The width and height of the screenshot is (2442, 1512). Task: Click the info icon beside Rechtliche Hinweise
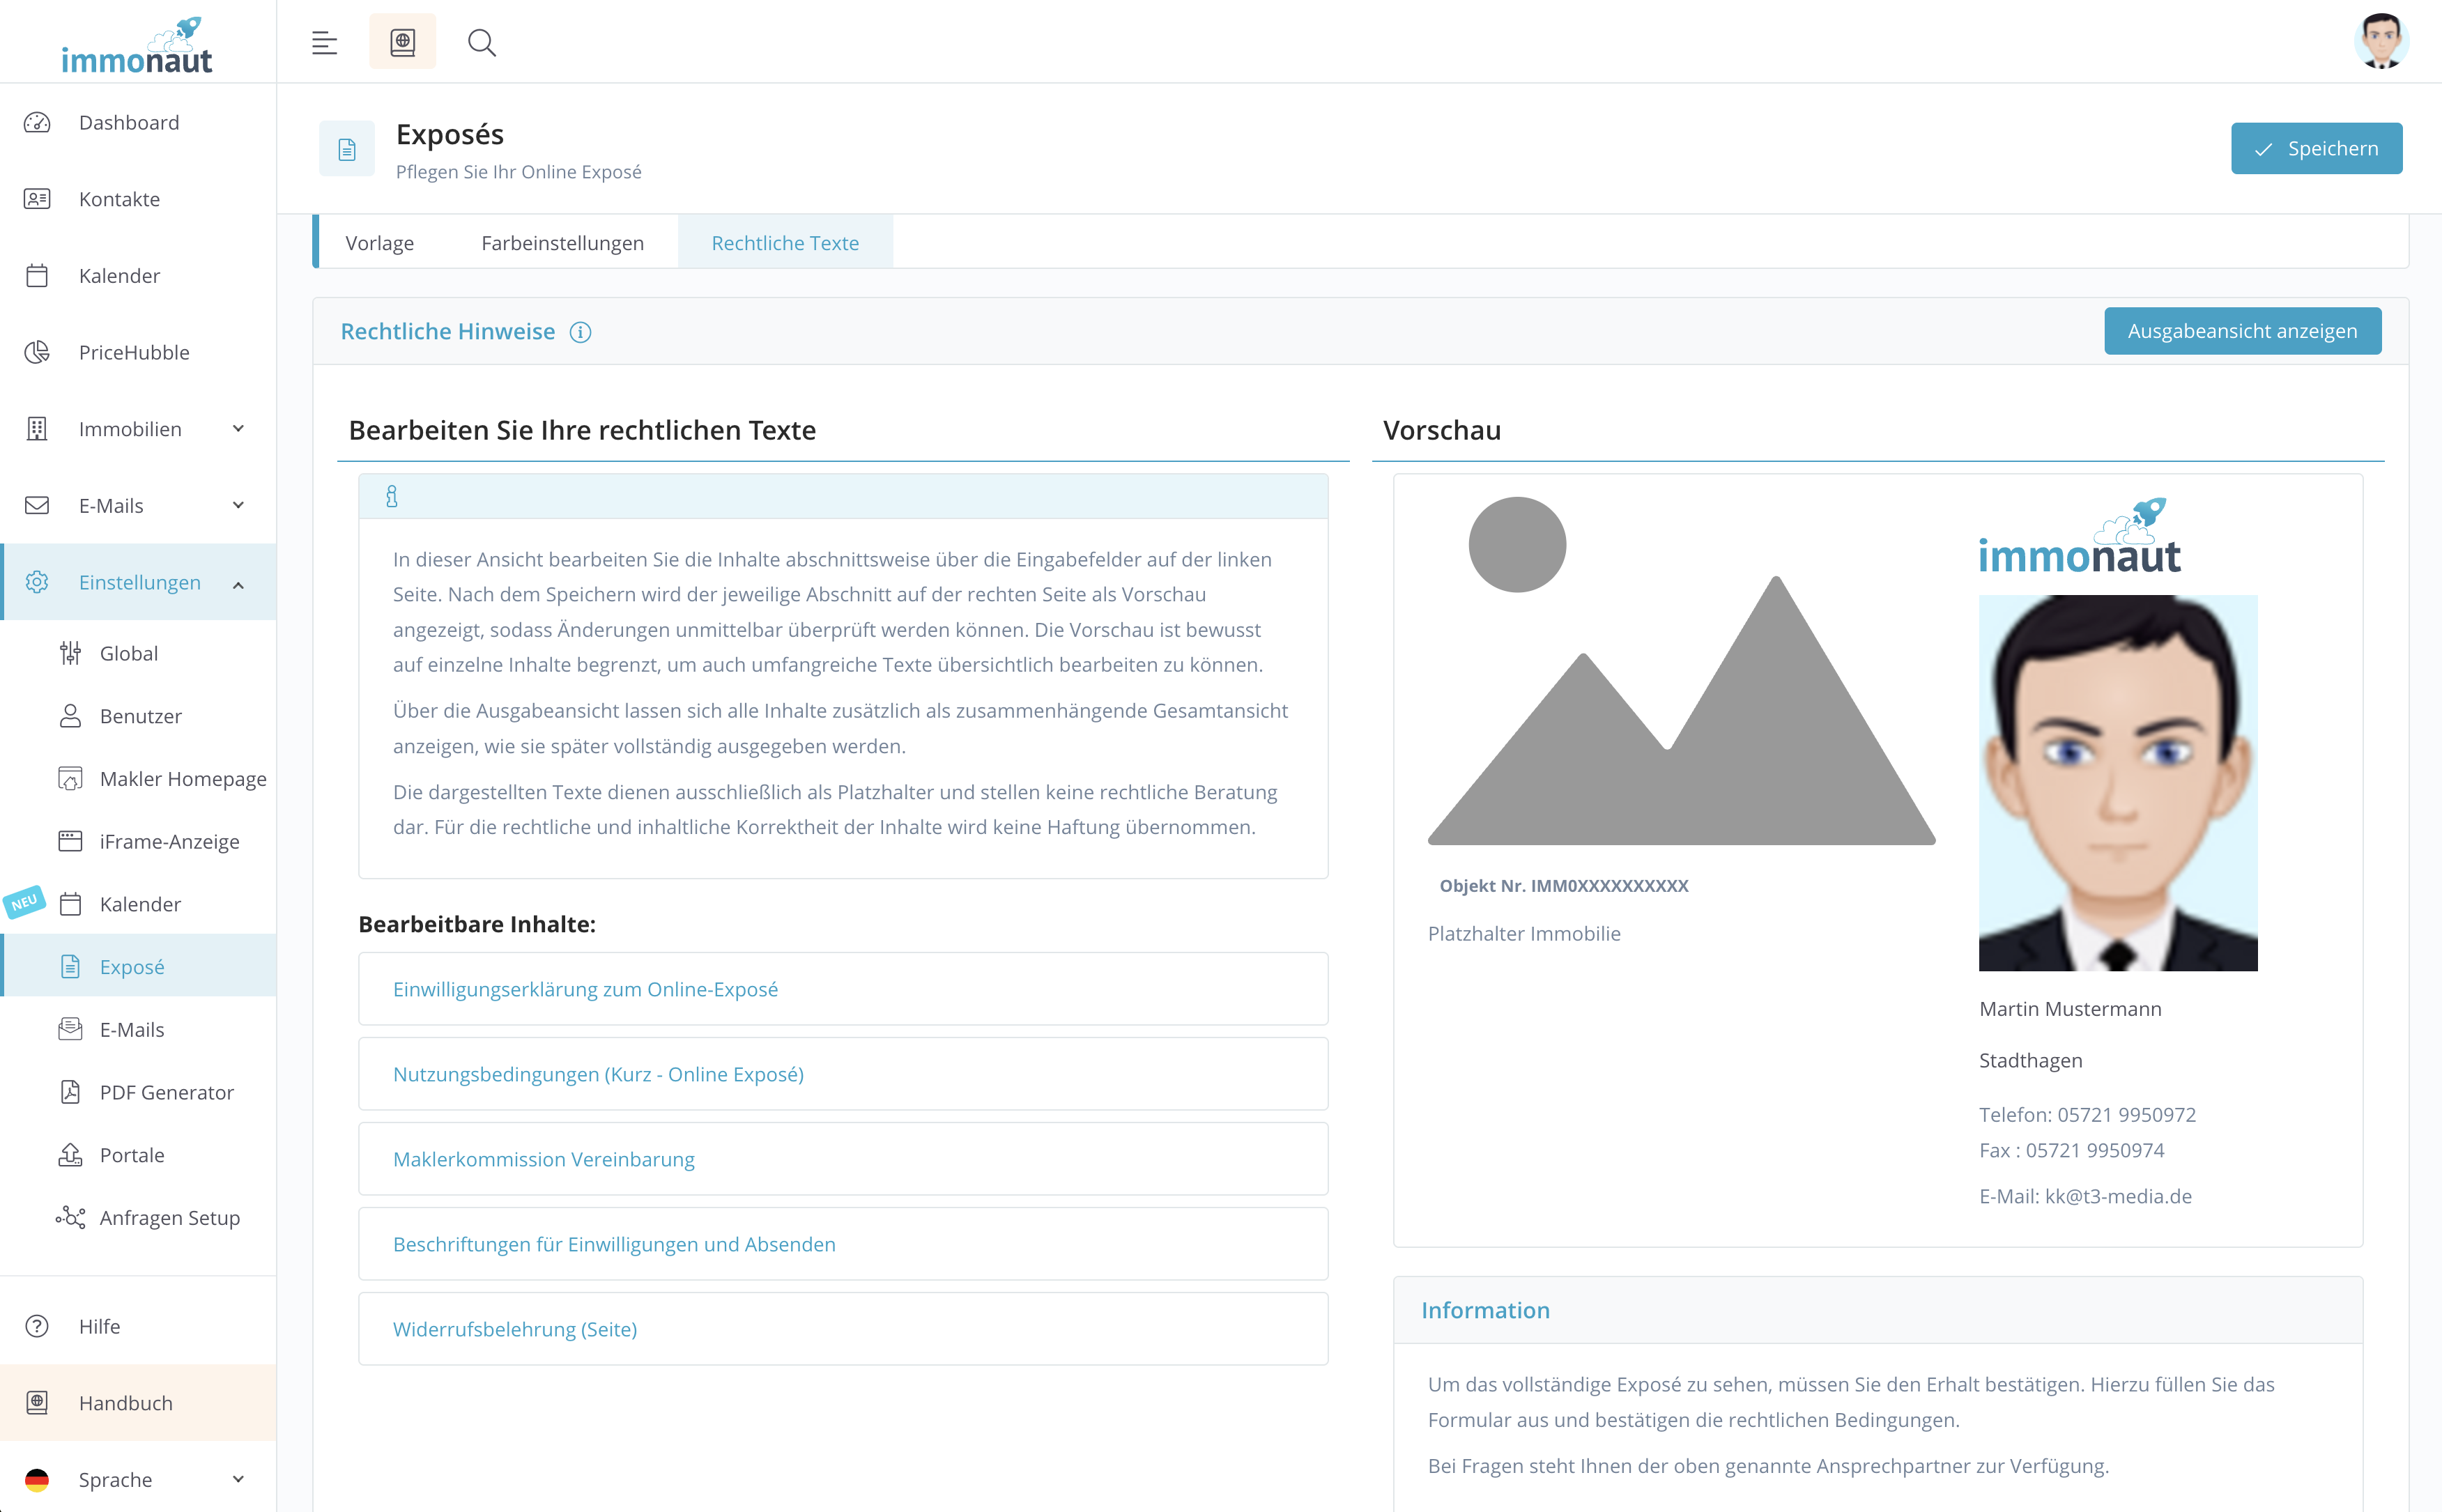(580, 332)
